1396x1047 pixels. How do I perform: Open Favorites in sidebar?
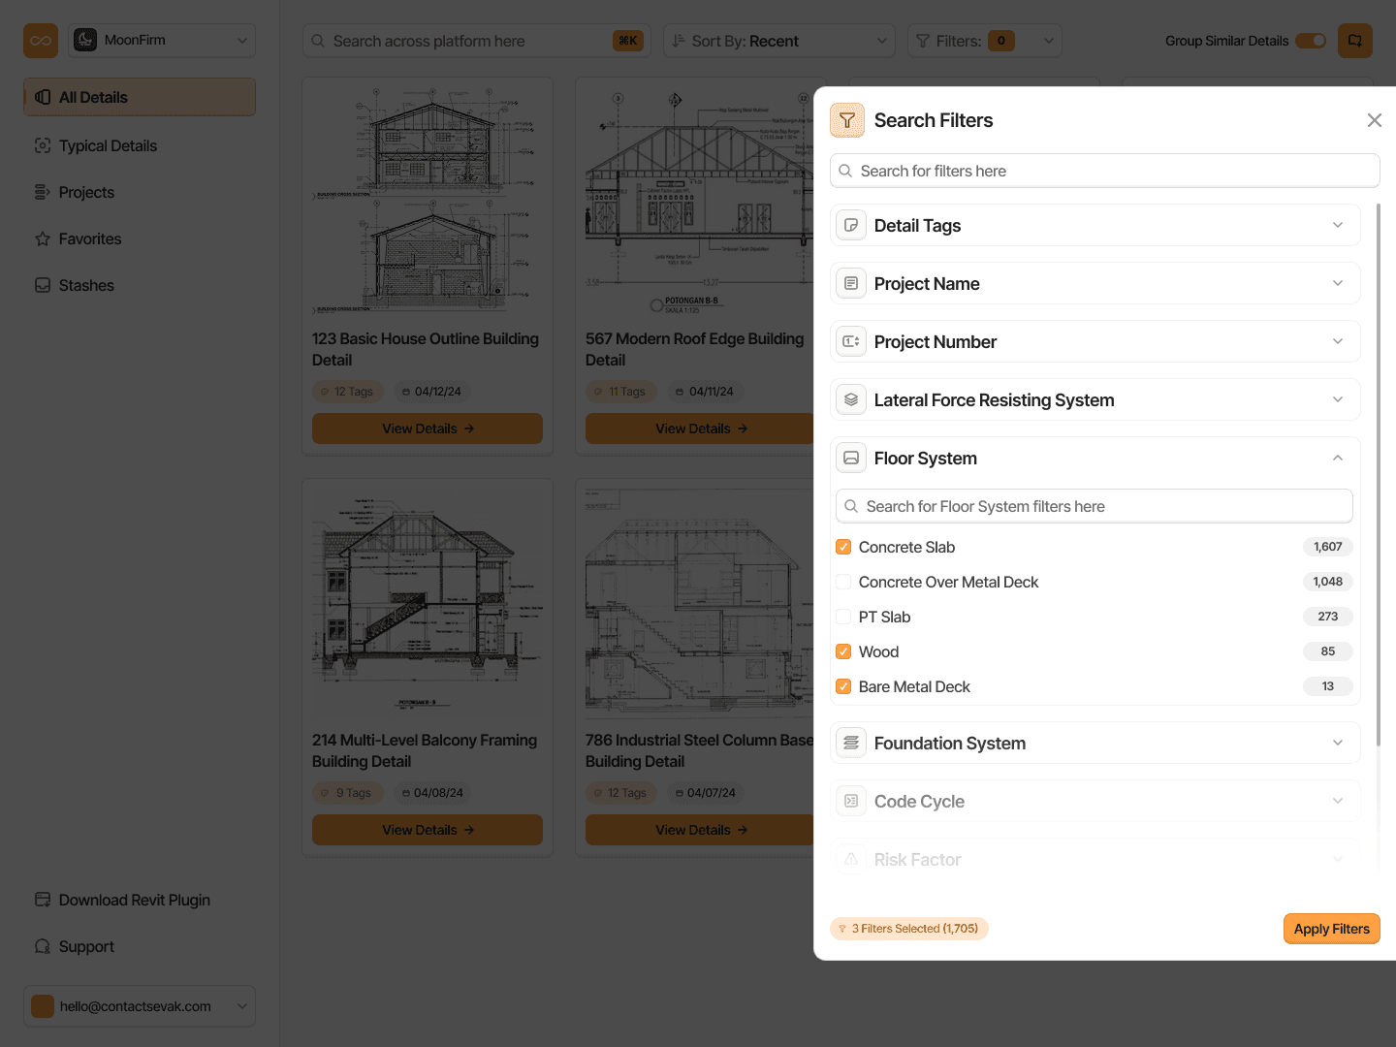[x=140, y=238]
